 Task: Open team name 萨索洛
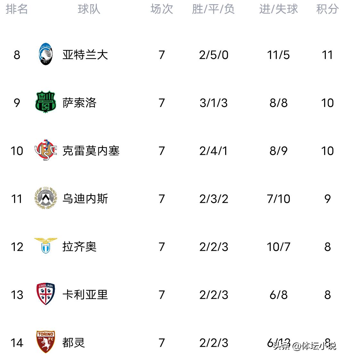[79, 103]
